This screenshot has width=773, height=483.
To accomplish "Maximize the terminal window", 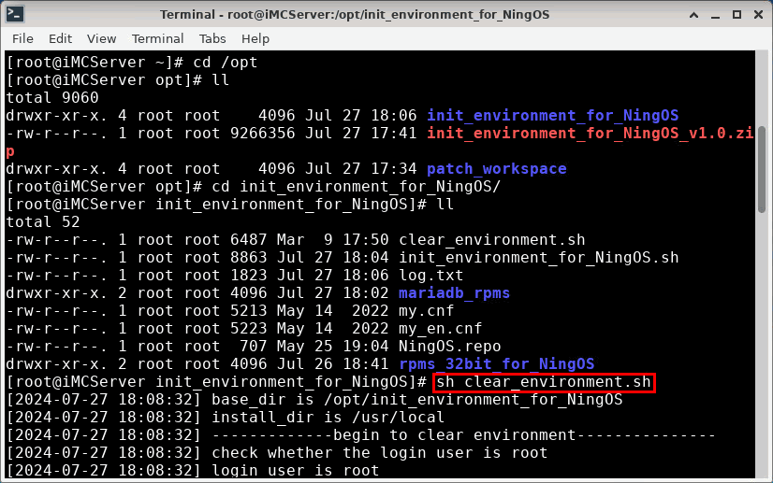I will tap(737, 15).
